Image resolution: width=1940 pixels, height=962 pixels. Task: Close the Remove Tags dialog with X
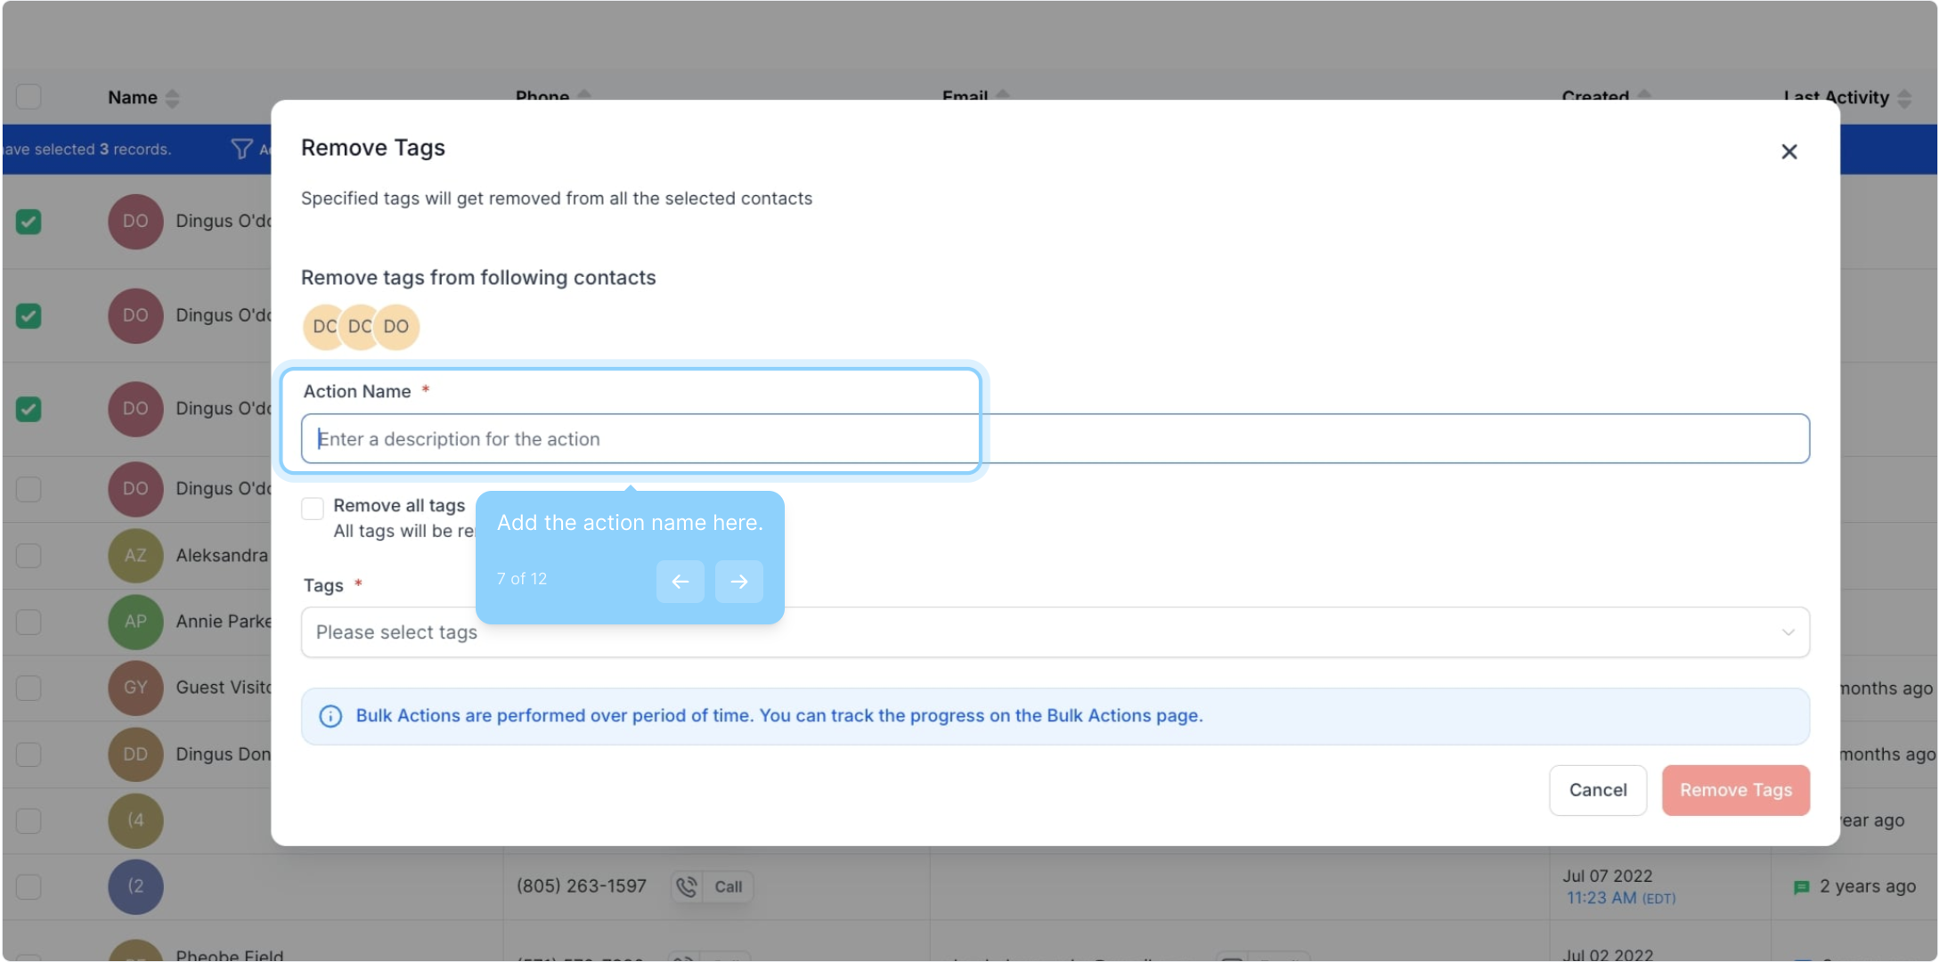1789,151
